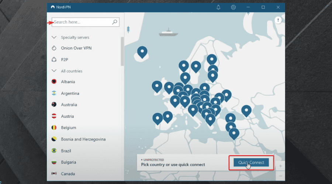
Task: Click the Onion Over VPN icon
Action: (54, 48)
